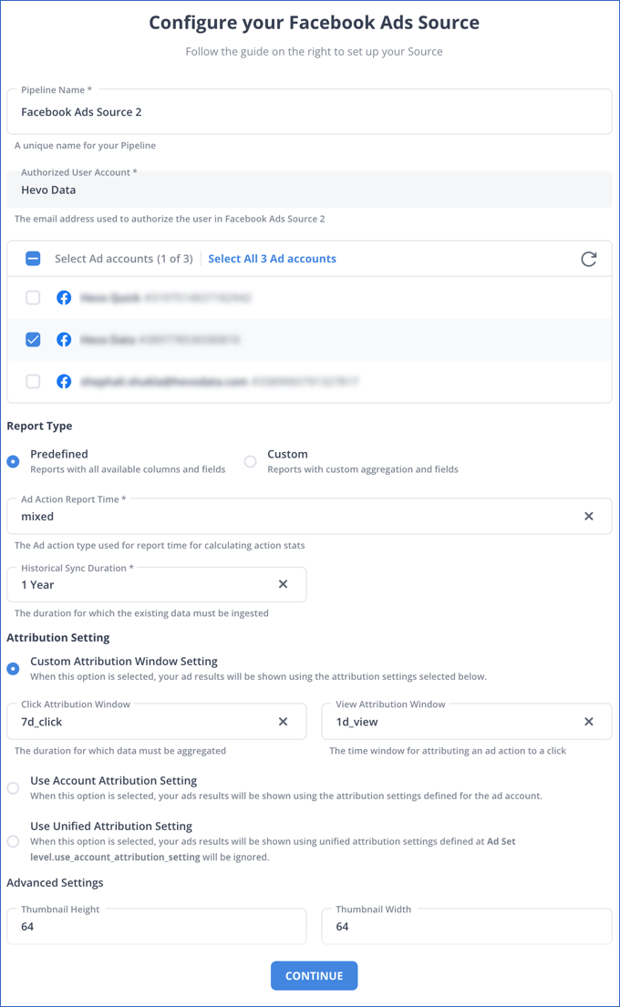Click the 'Advanced Settings' heading
620x1007 pixels.
55,882
